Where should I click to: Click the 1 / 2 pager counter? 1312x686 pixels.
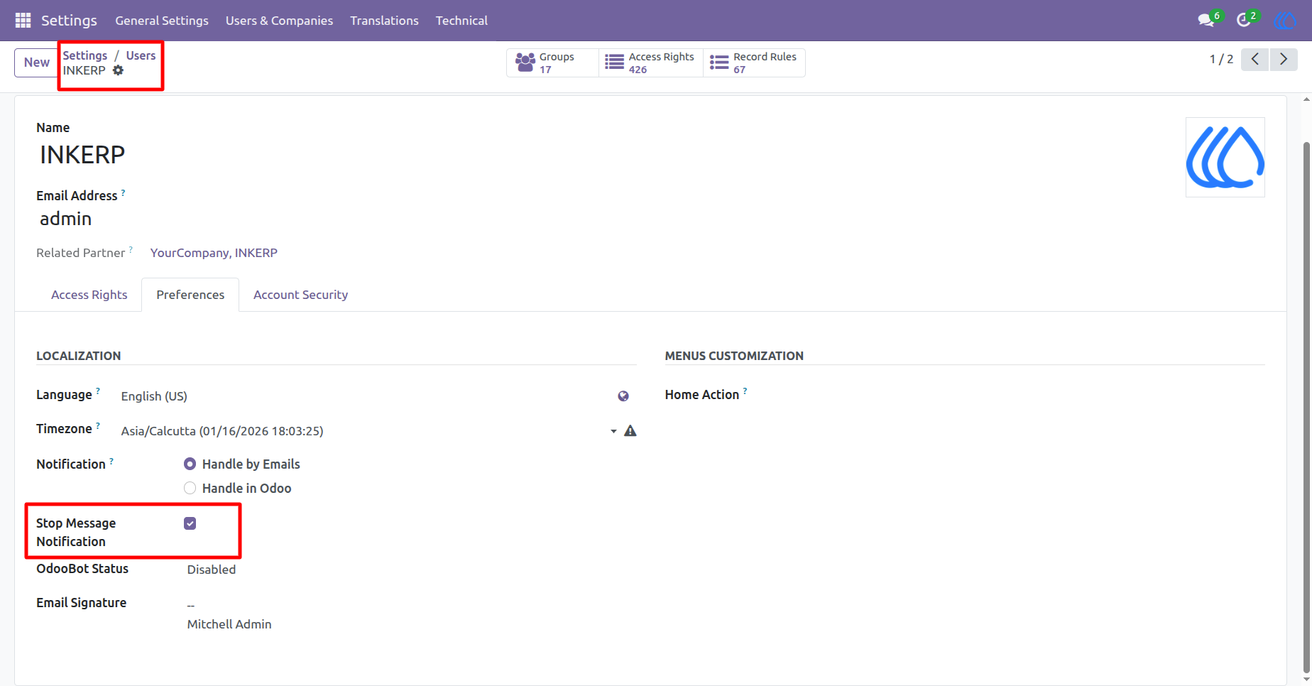click(1221, 59)
